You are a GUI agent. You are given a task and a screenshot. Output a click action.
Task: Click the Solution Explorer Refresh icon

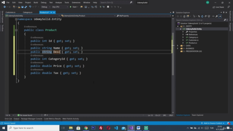click(202, 16)
